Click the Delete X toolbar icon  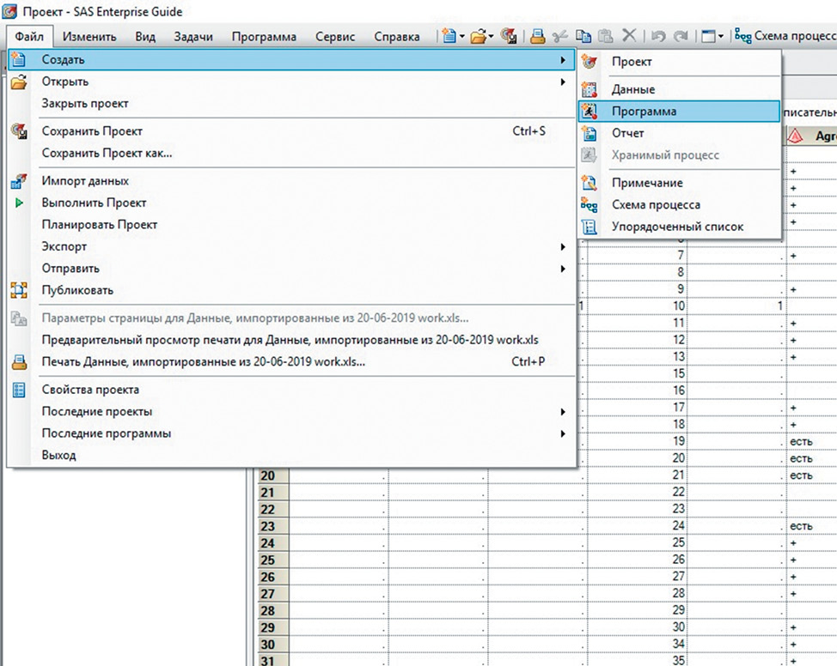click(629, 36)
